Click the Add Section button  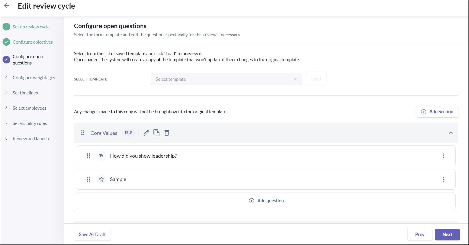pyautogui.click(x=437, y=112)
